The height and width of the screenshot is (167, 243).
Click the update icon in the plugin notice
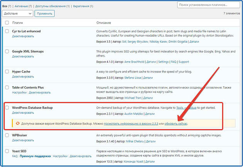coord(18,124)
